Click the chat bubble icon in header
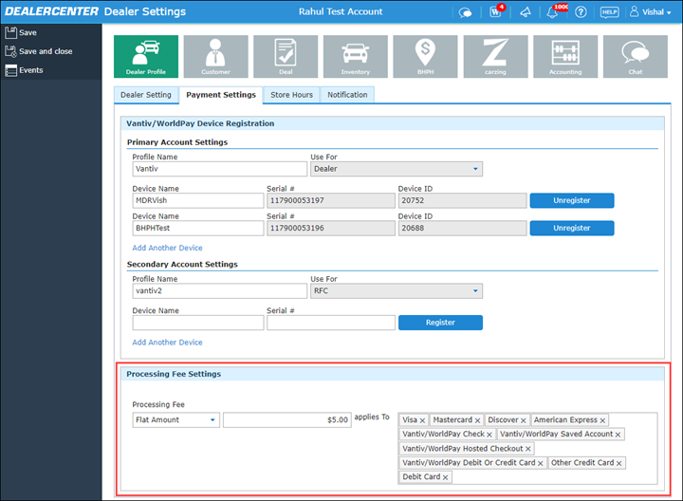Screen dimensions: 683x501 pyautogui.click(x=465, y=12)
